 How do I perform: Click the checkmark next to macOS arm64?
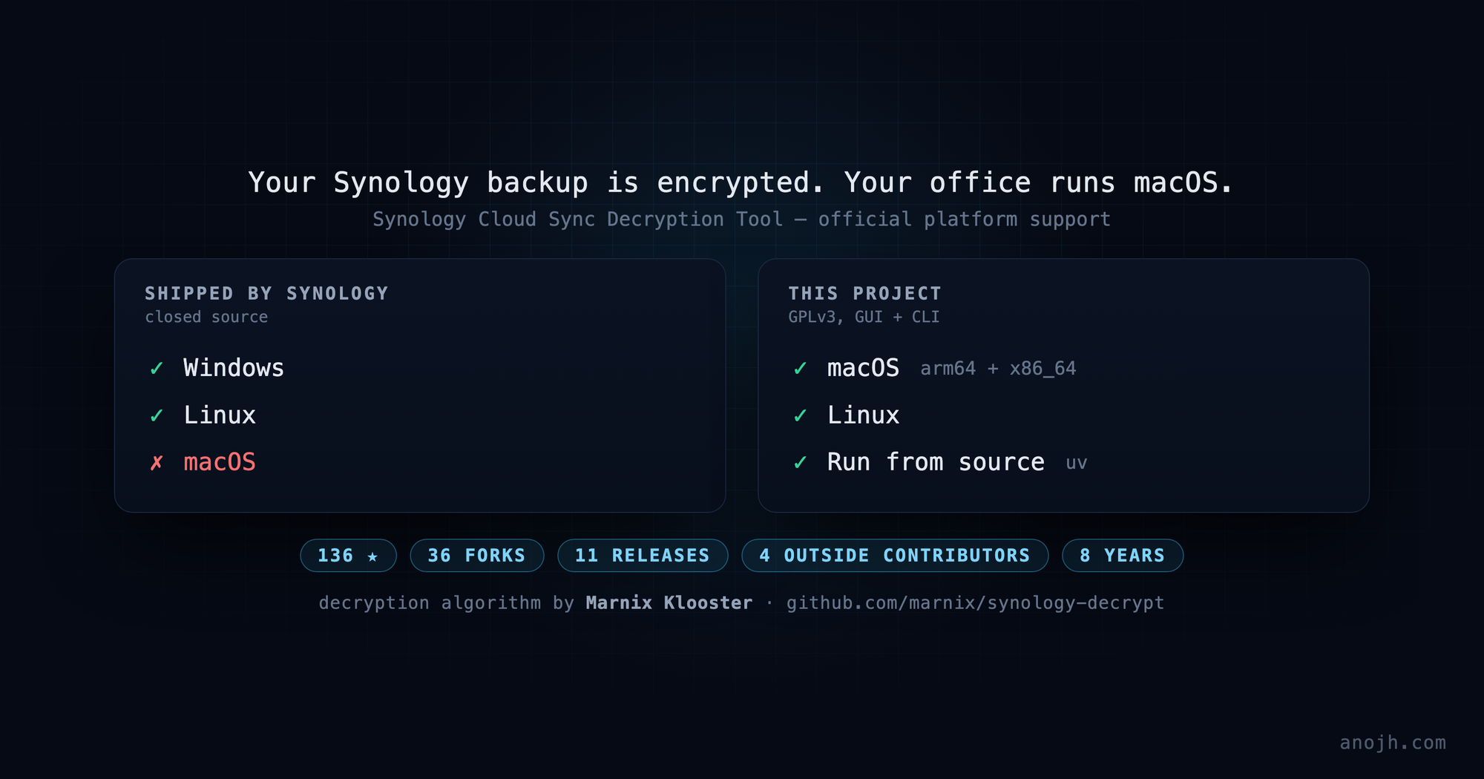click(x=801, y=369)
